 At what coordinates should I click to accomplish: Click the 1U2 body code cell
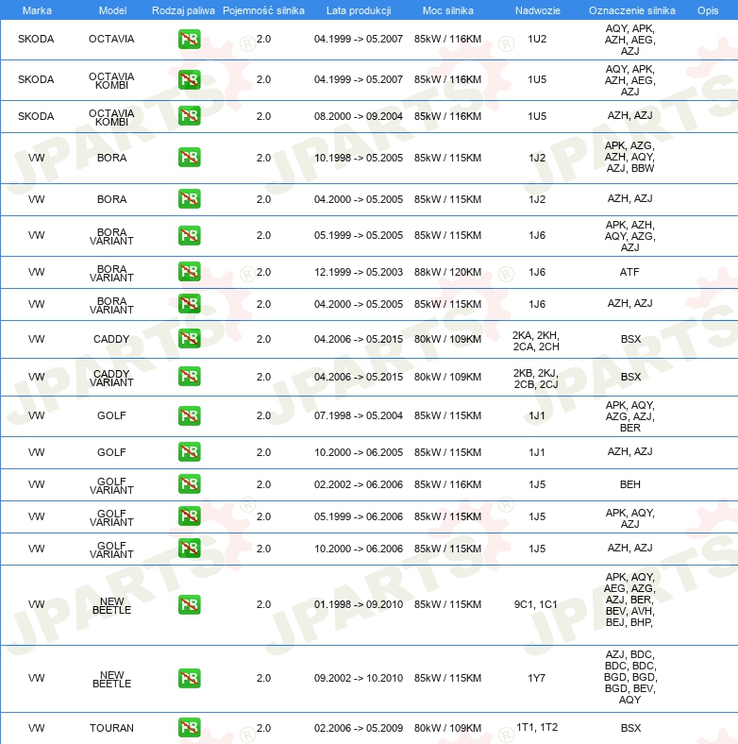537,39
